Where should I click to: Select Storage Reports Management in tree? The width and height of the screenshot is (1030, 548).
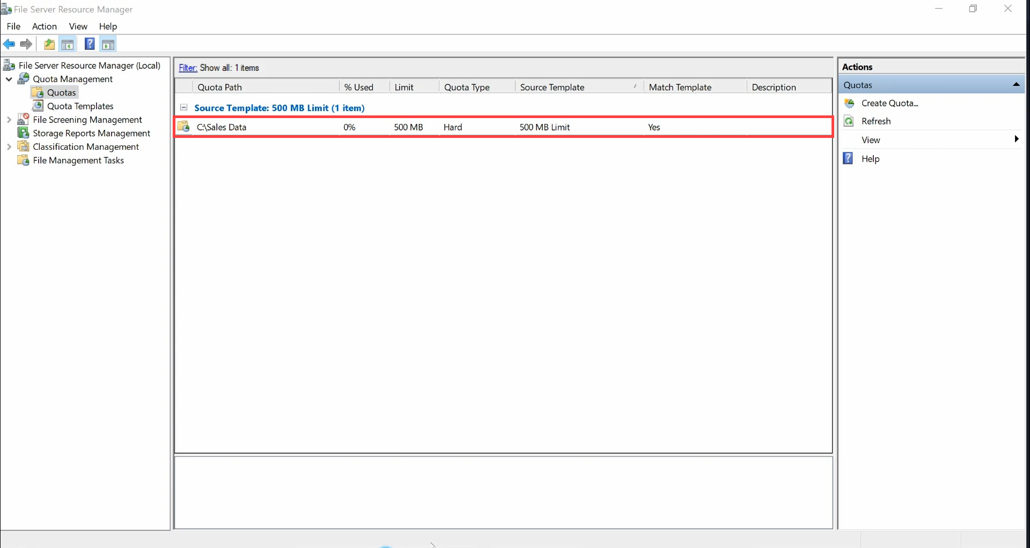coord(91,133)
